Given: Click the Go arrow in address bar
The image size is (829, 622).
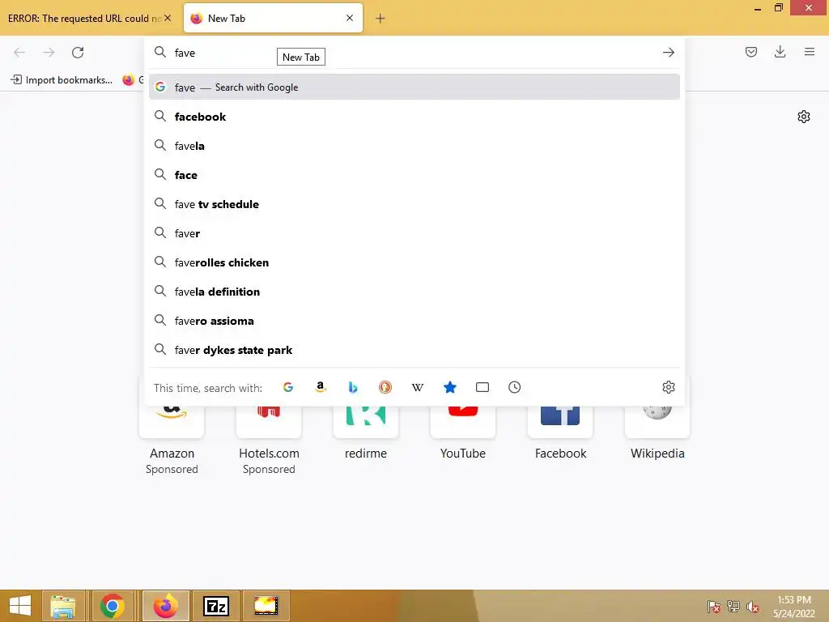Looking at the screenshot, I should pyautogui.click(x=668, y=53).
